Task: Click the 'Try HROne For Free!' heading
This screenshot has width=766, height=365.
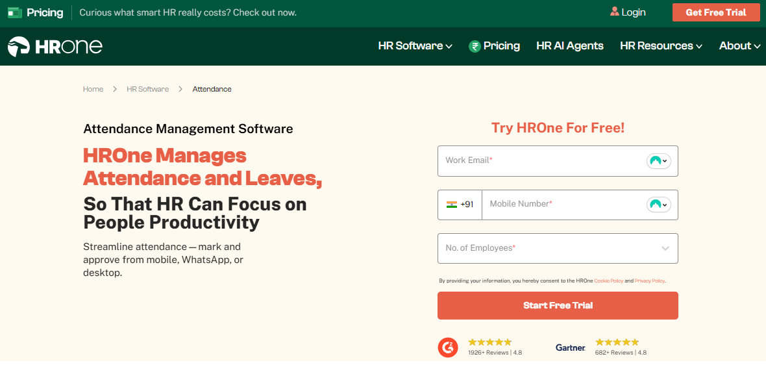Action: tap(558, 128)
